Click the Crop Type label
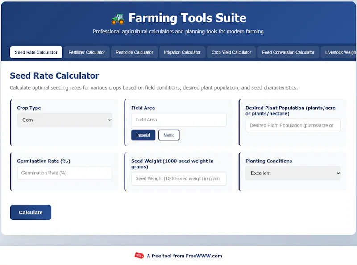Viewport: 357px width, 265px height. (x=29, y=108)
